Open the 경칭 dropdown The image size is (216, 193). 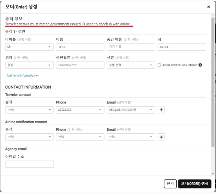29,65
